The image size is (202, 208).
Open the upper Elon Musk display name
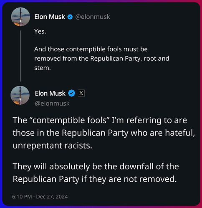(x=50, y=17)
